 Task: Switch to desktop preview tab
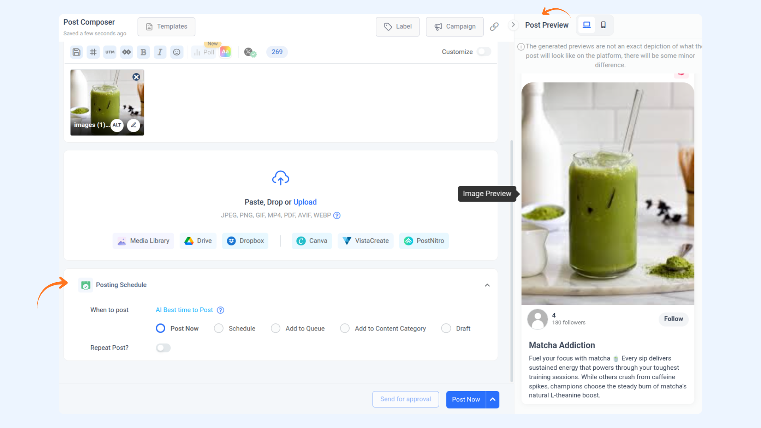[x=587, y=25]
